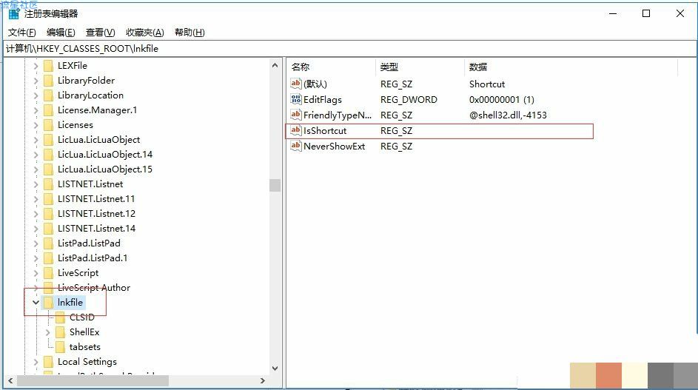Click the LibraryLocation folder icon
698x390 pixels.
click(49, 95)
